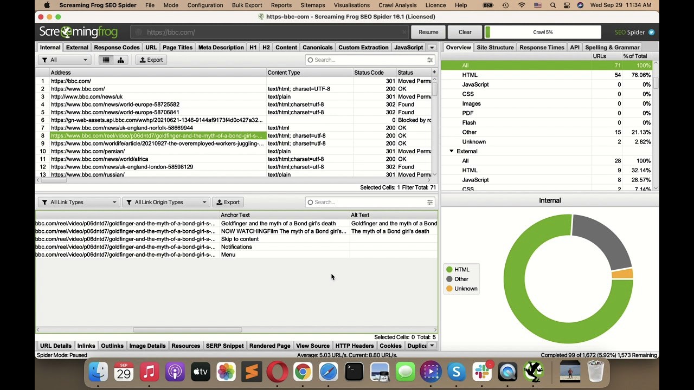
Task: Open the Apple menu
Action: [x=47, y=5]
